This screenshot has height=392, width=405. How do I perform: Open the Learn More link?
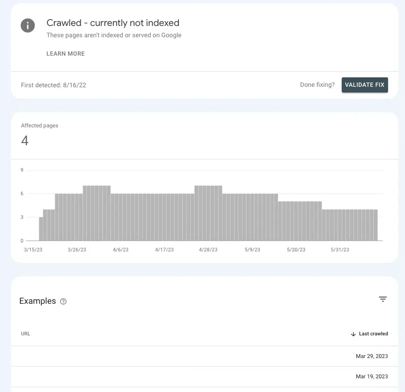(66, 54)
